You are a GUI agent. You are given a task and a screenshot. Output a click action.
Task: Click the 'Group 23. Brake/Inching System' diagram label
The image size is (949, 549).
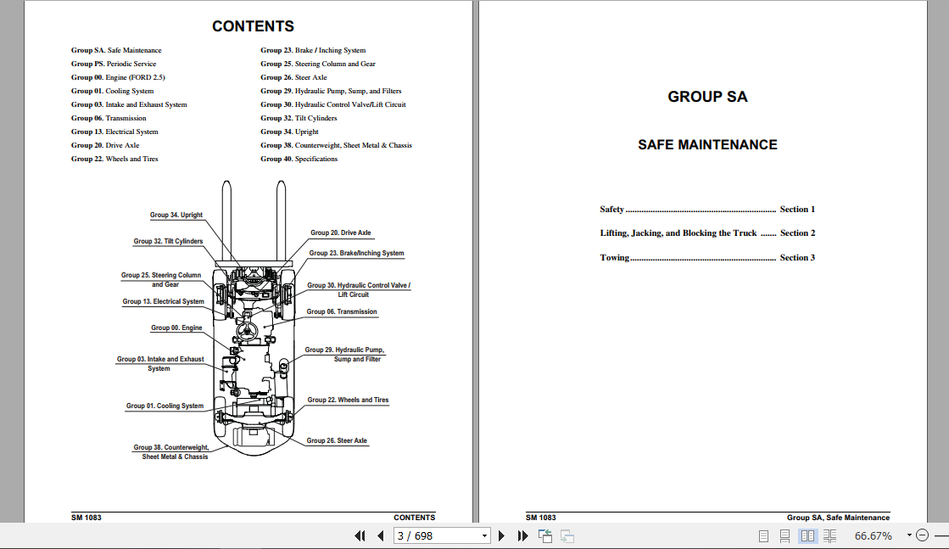click(356, 253)
